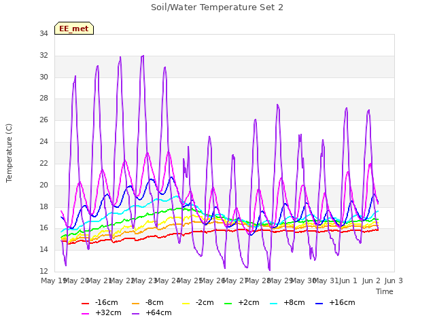Select the -2cm legend entry
The width and height of the screenshot is (435, 326).
click(198, 302)
